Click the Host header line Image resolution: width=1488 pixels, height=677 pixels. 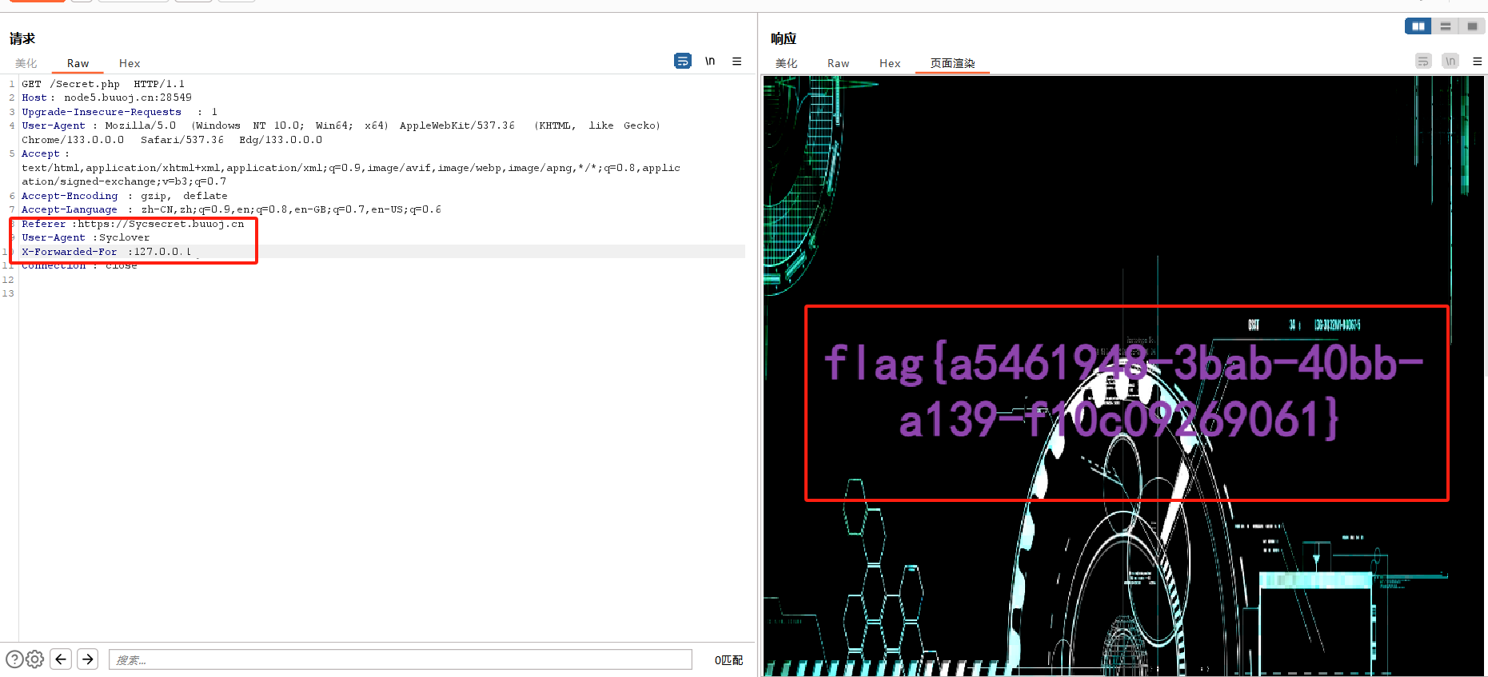[106, 98]
